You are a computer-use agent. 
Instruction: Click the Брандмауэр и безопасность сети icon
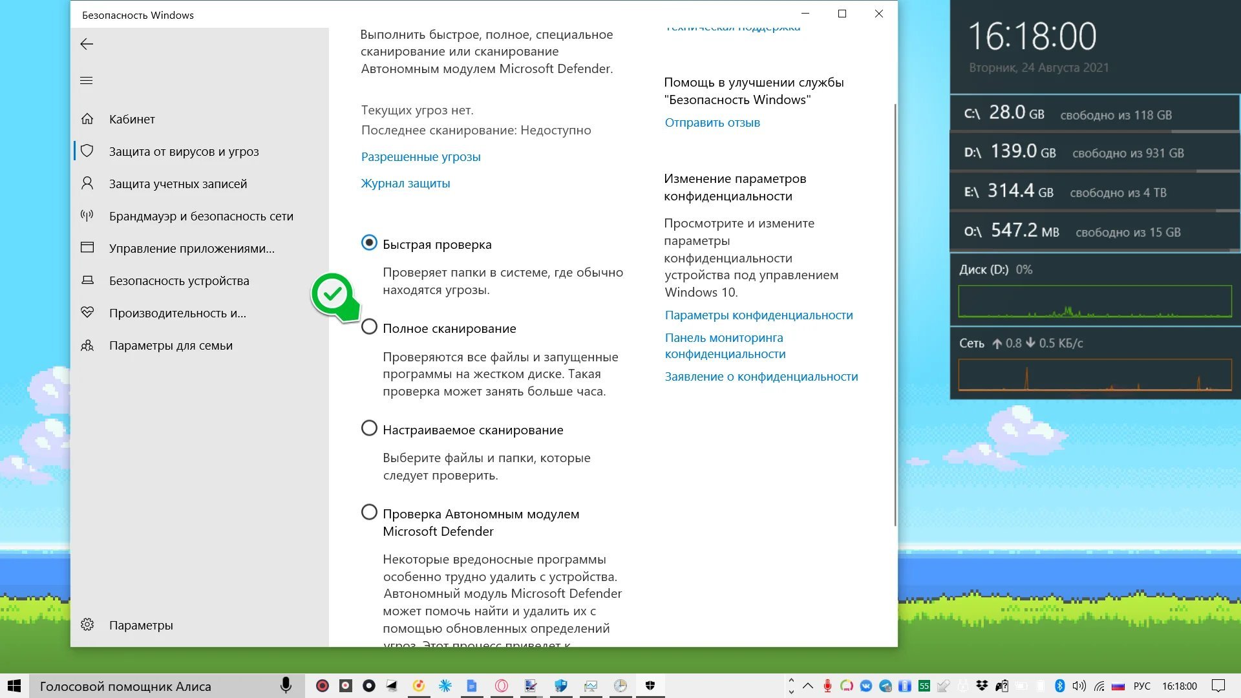pos(85,216)
